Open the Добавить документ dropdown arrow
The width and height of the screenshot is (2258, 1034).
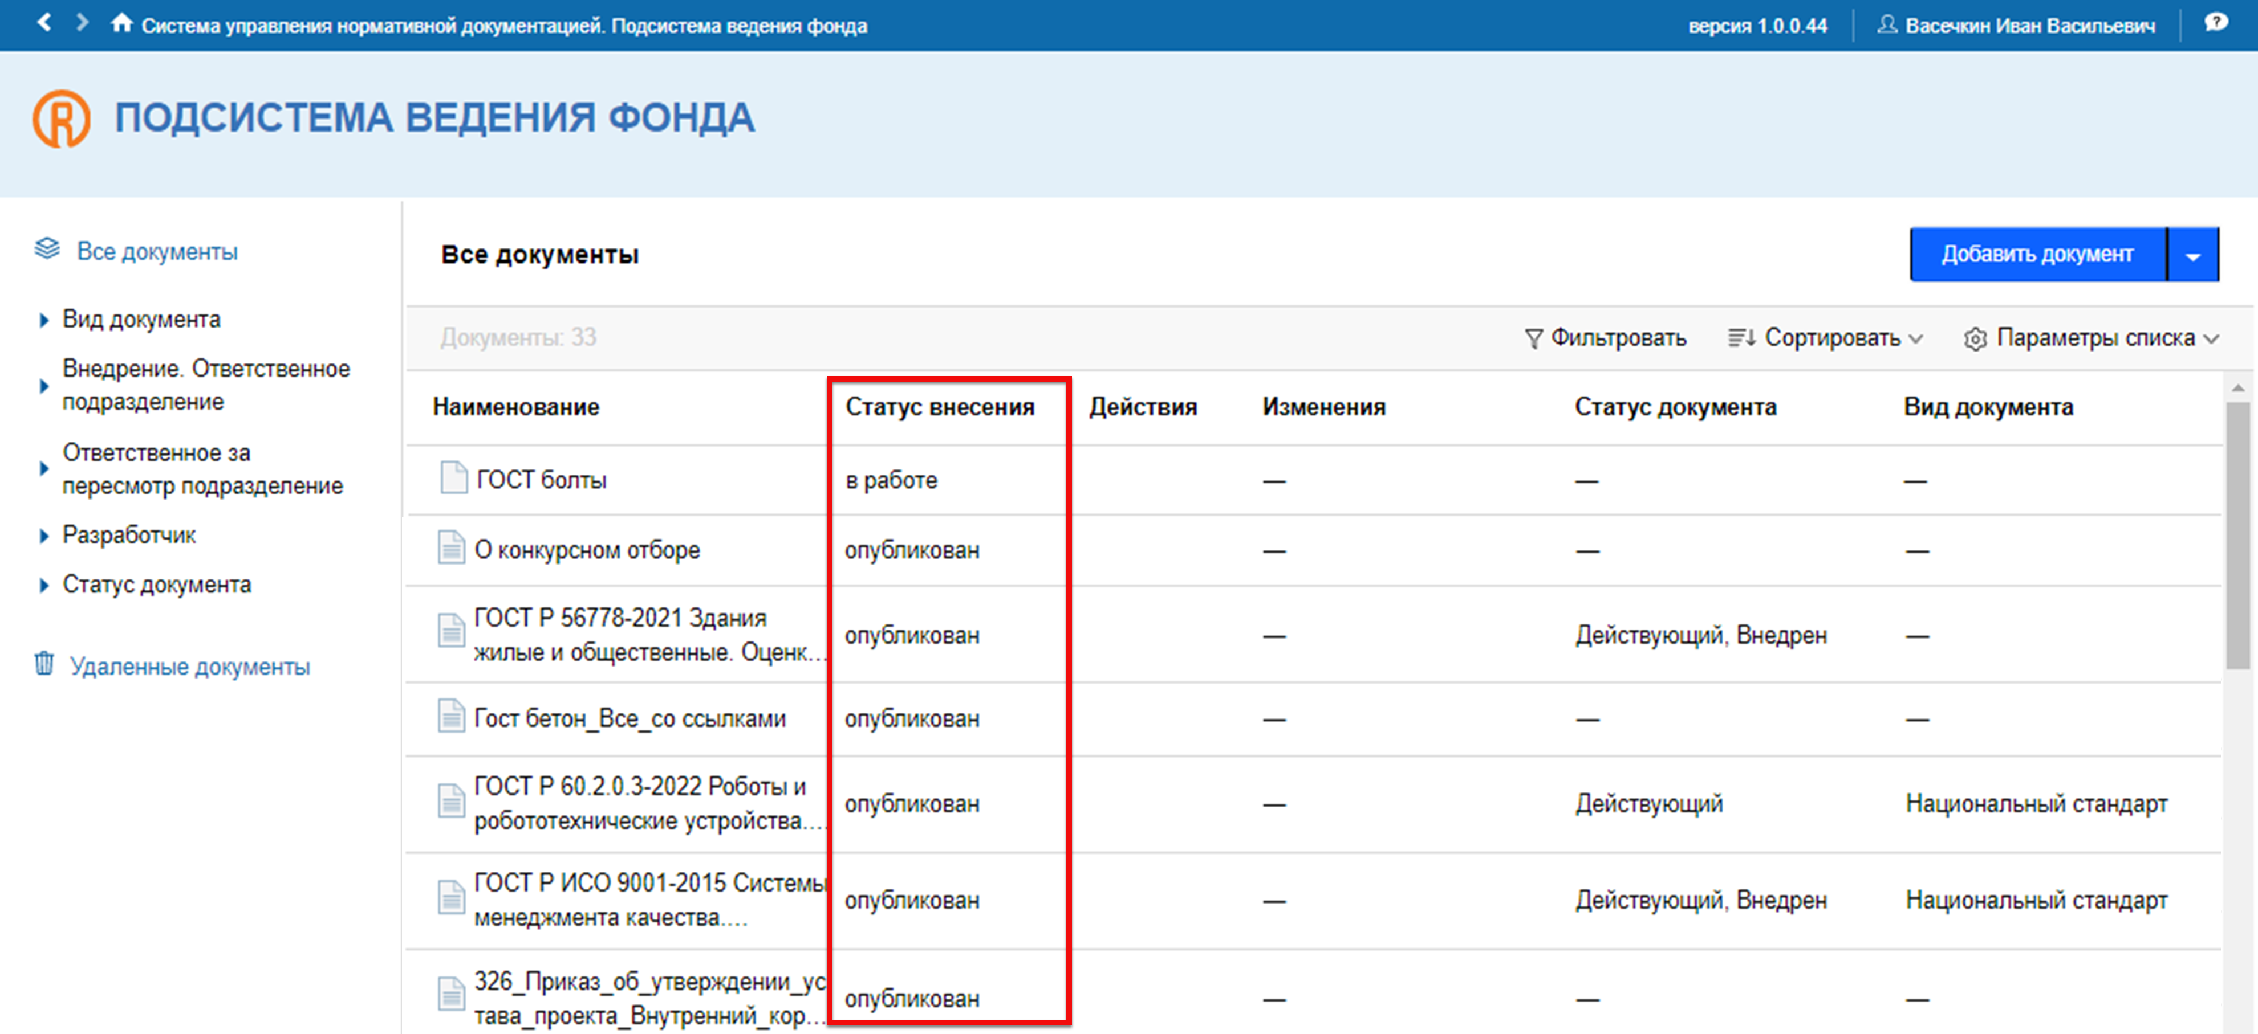coord(2193,255)
